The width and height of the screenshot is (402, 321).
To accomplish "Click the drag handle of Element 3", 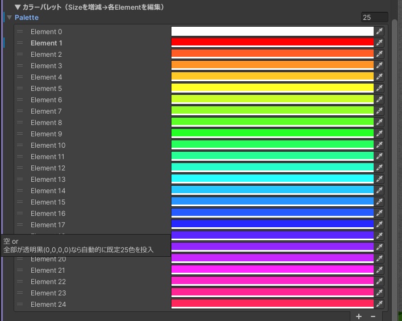I will [20, 66].
